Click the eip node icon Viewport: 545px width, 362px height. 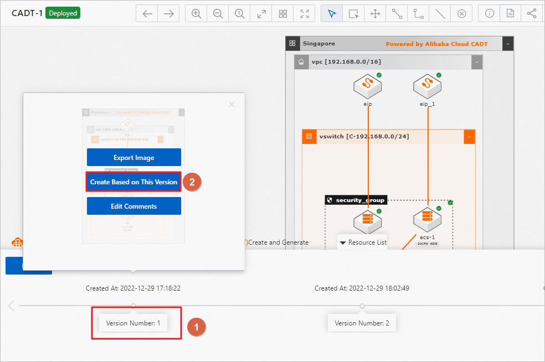(367, 86)
